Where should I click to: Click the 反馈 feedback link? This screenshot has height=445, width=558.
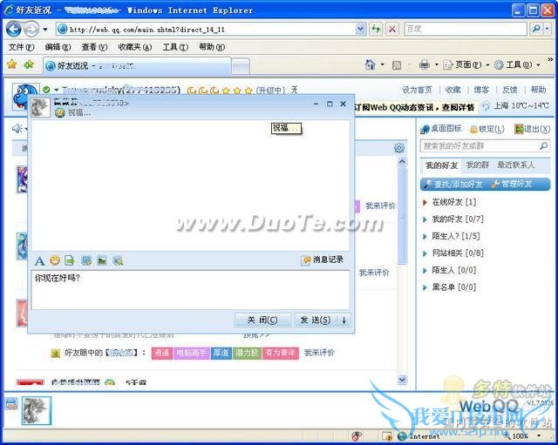click(x=509, y=90)
